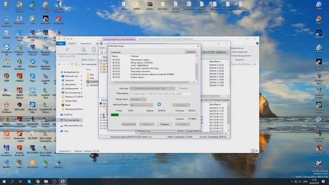Open OneDrive in the sidebar
This screenshot has height=185, width=329.
click(67, 115)
